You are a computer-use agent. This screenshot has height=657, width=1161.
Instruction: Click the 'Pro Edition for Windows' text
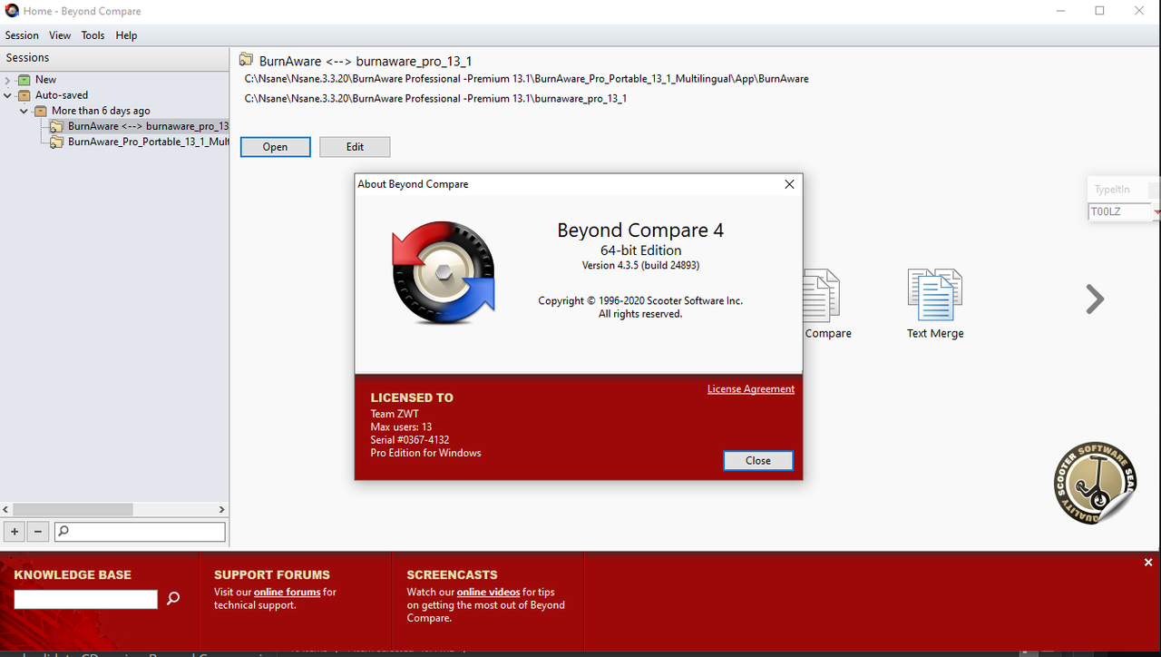(425, 453)
